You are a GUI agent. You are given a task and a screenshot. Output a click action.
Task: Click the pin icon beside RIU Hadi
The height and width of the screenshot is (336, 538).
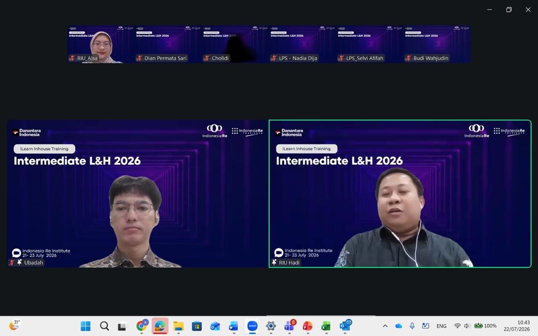click(274, 262)
